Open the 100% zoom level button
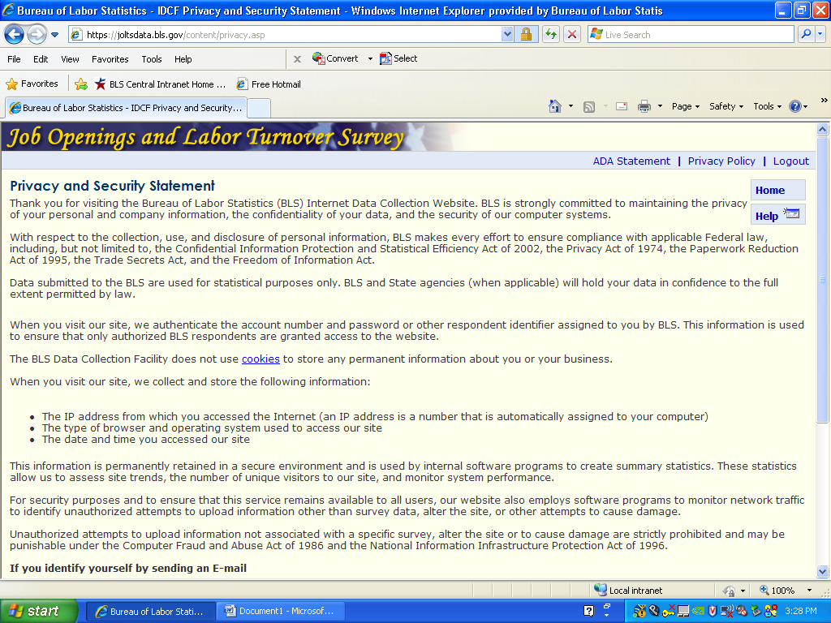 [777, 591]
